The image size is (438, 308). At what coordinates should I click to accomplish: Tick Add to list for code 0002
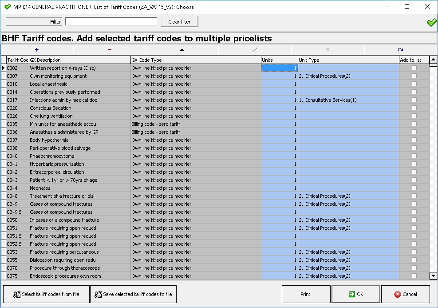pos(414,68)
